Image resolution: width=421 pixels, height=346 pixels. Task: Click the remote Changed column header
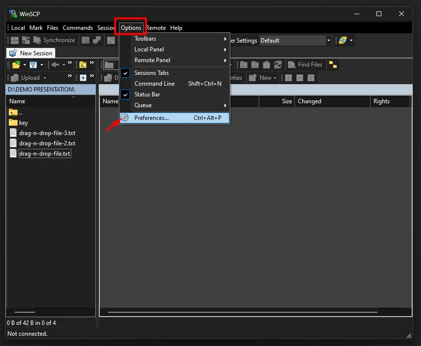click(332, 101)
